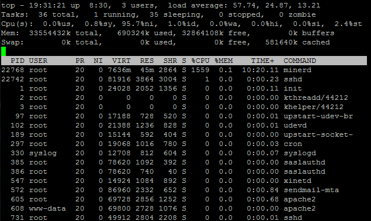This screenshot has height=221, width=371.
Task: Click the init process name
Action: click(x=293, y=88)
